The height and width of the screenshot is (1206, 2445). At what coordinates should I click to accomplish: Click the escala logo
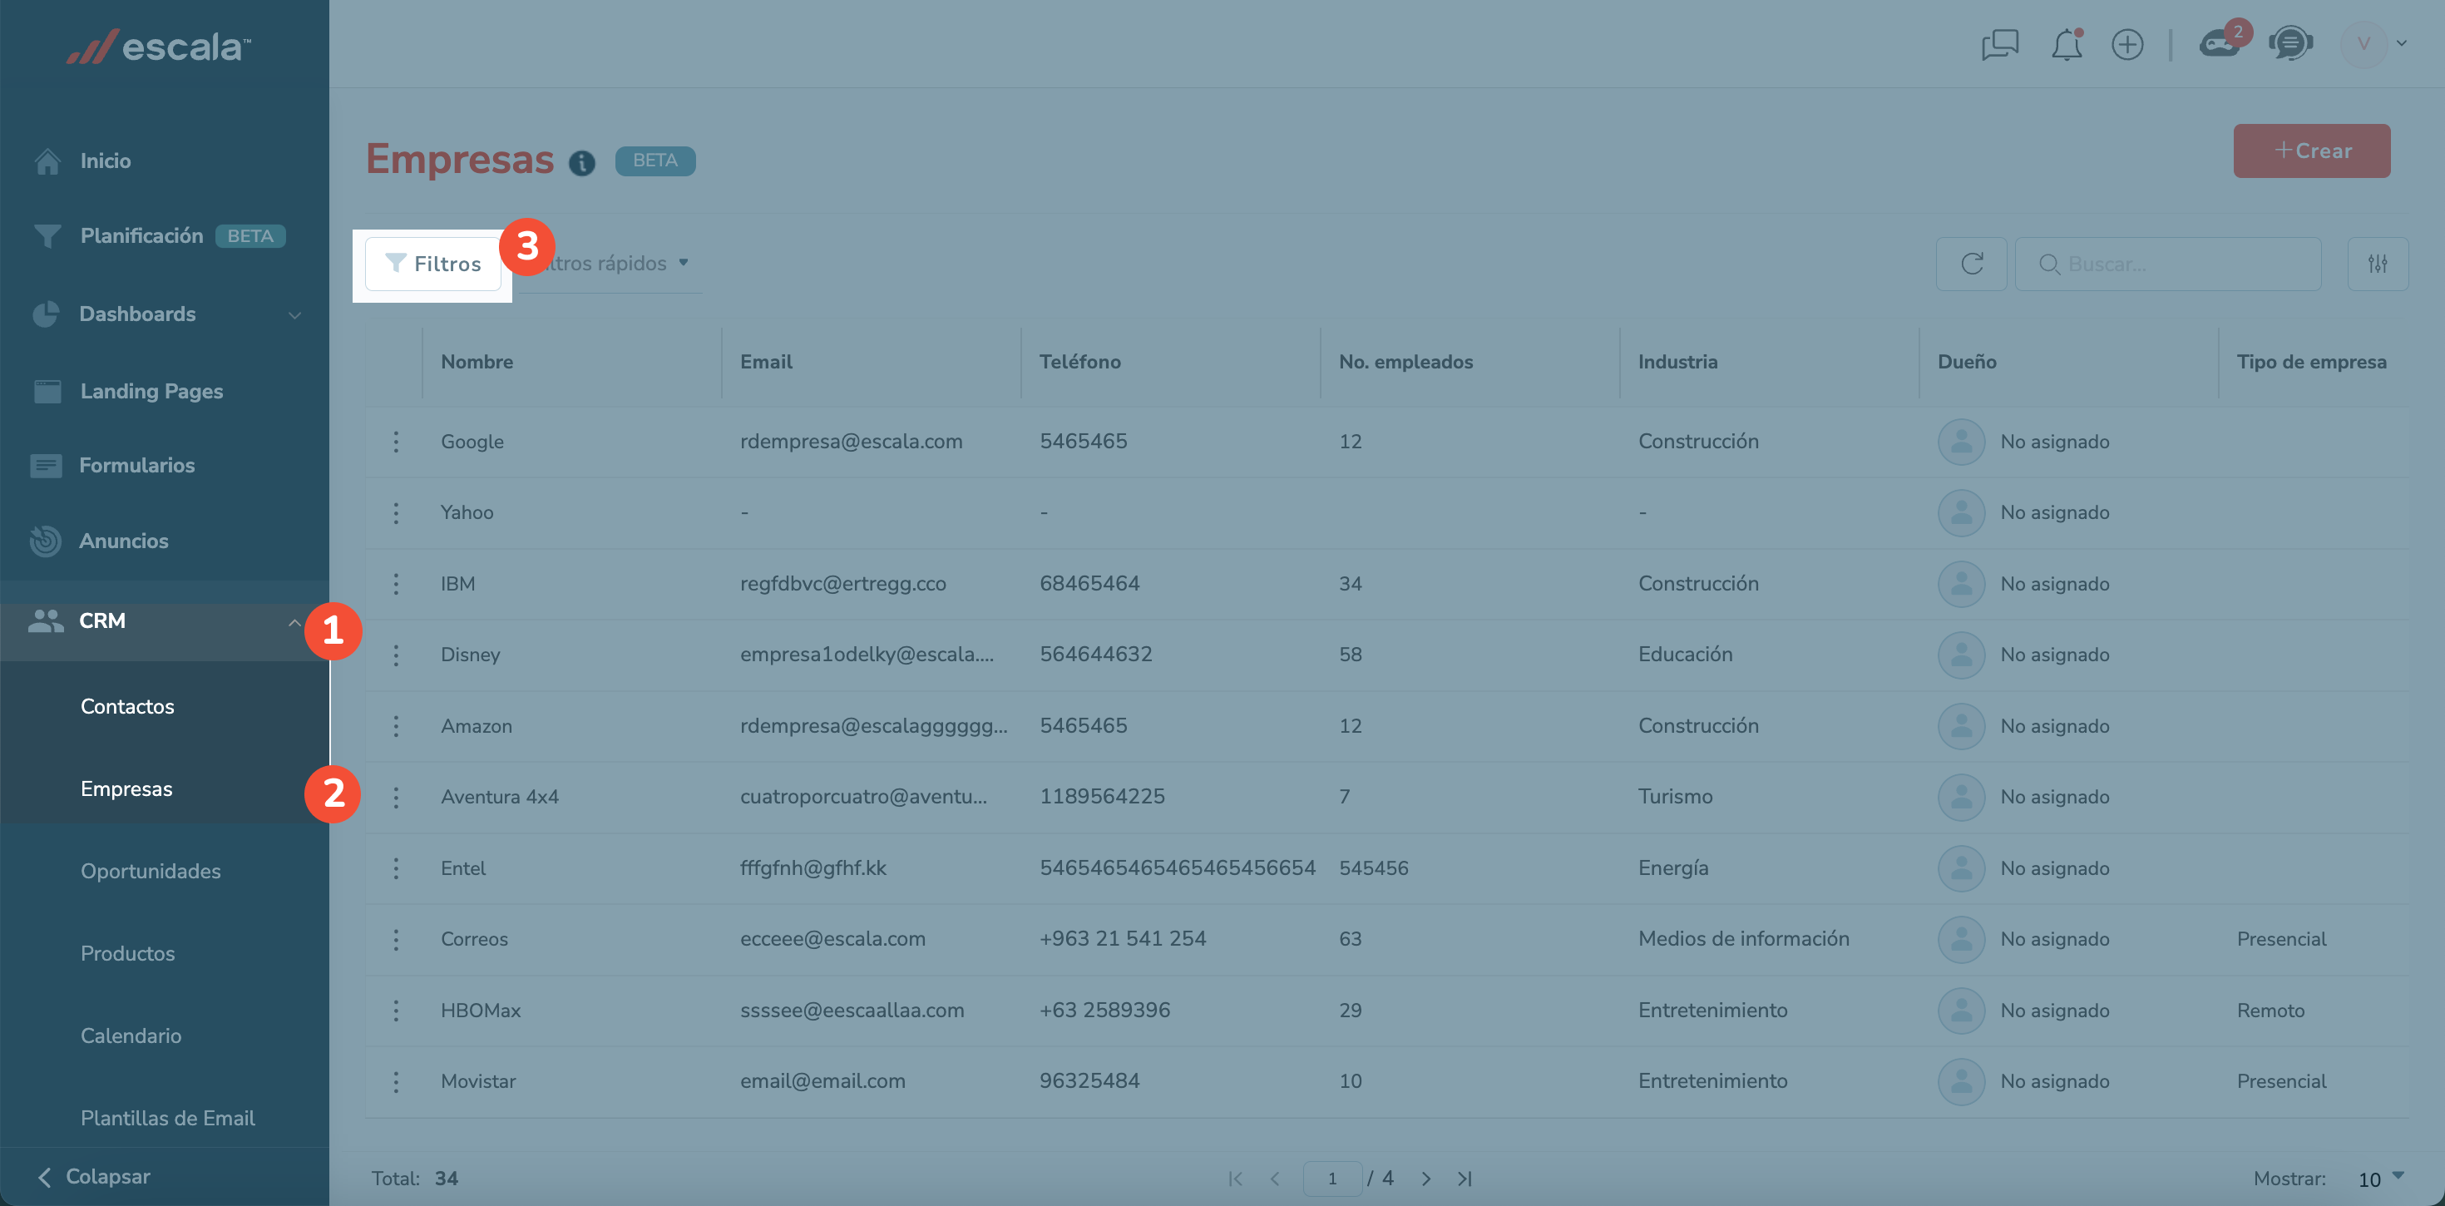tap(159, 47)
